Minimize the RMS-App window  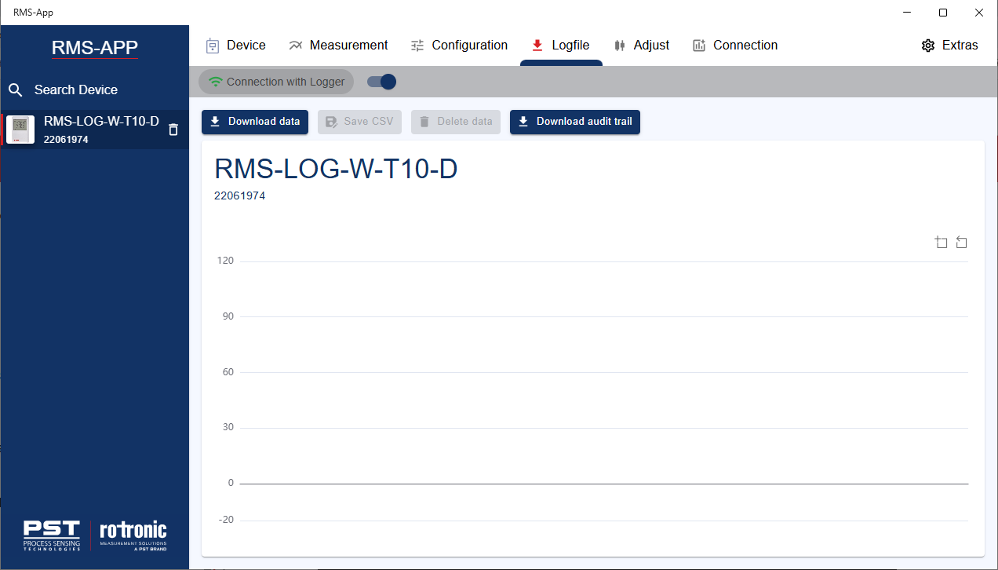tap(907, 13)
